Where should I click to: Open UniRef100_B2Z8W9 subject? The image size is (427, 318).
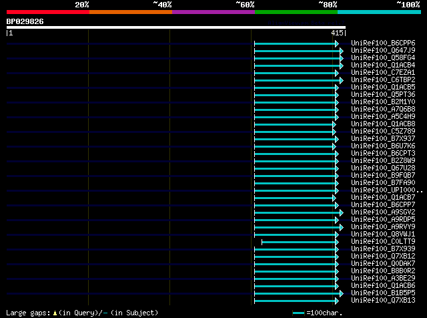[383, 161]
